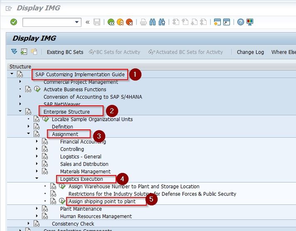Select Assign shipping point to plant
The image size is (296, 231).
[102, 202]
